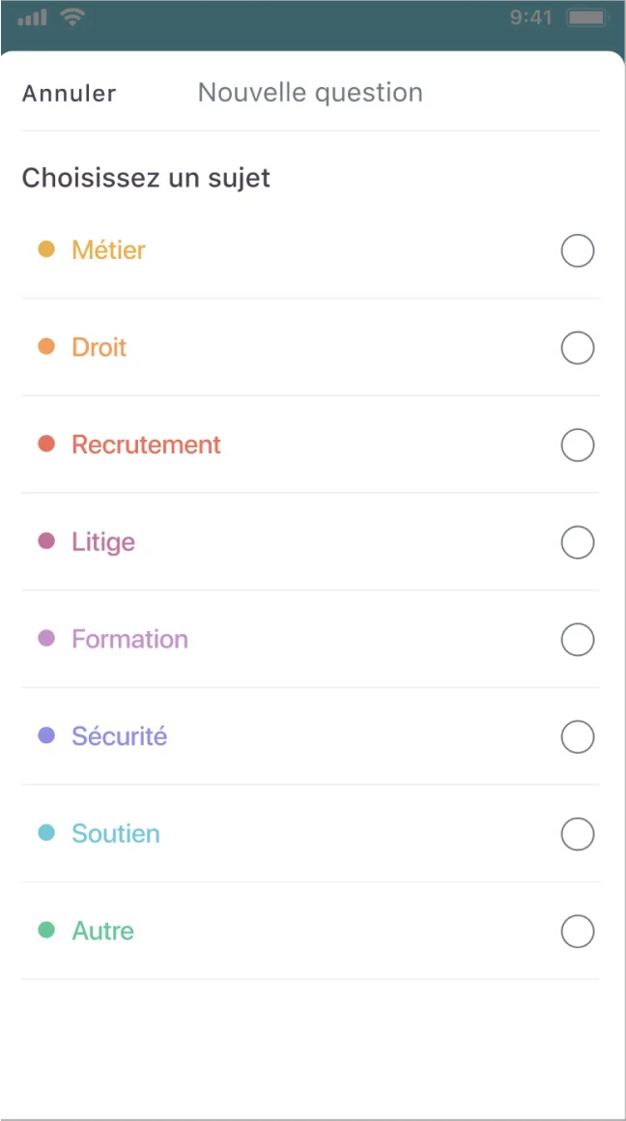Tap the Nouvelle question title
Viewport: 626px width, 1121px height.
(309, 92)
